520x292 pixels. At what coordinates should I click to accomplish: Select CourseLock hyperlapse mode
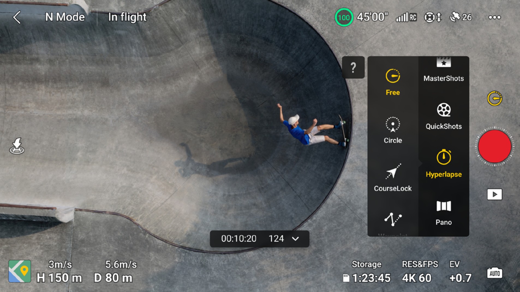393,178
